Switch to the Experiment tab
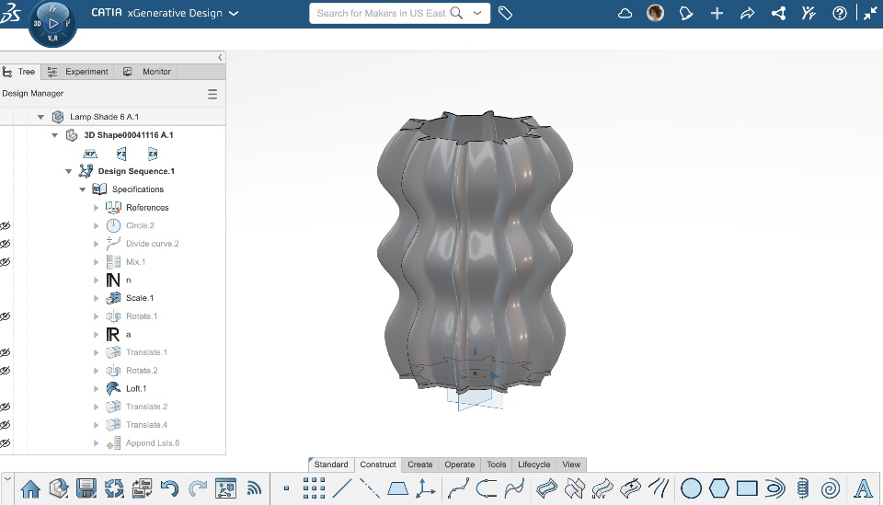The height and width of the screenshot is (505, 883). [77, 72]
